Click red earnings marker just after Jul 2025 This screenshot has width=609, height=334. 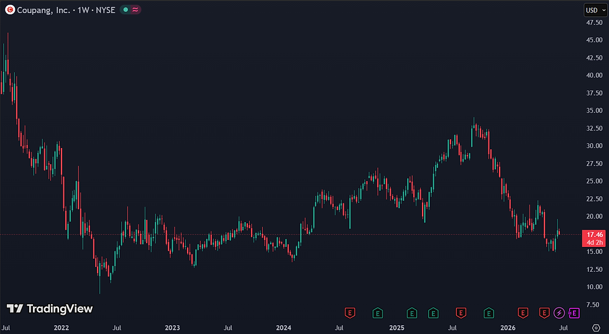click(460, 313)
